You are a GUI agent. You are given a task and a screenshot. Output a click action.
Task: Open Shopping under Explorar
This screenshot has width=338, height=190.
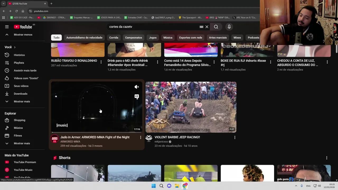point(20,120)
